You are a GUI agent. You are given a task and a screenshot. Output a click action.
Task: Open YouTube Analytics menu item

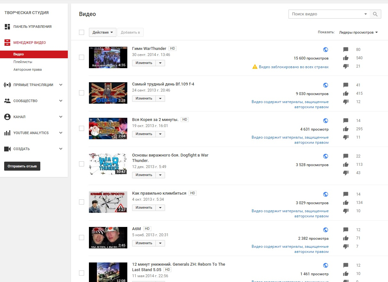pos(31,133)
